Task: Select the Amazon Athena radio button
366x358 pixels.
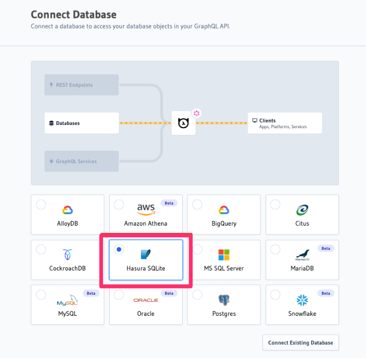Action: click(x=119, y=205)
